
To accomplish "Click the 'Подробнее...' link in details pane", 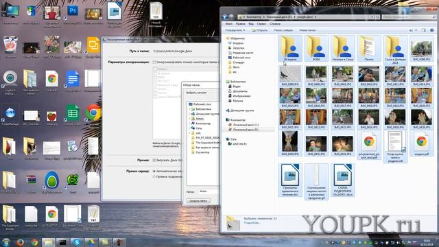I will click(252, 222).
